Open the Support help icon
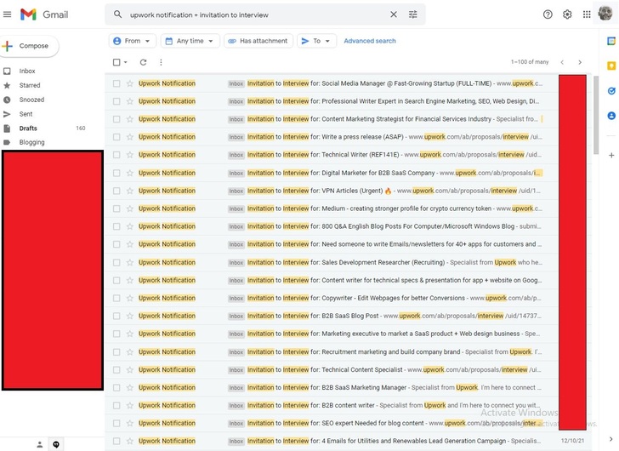Viewport: 619px width, 451px height. tap(548, 14)
